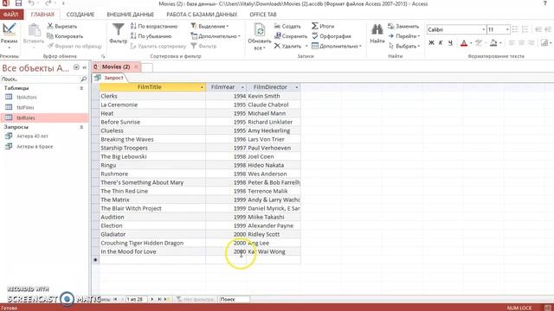Screen dimensions: 554x311
Task: Toggle underline Ч formatting
Action: pos(450,43)
